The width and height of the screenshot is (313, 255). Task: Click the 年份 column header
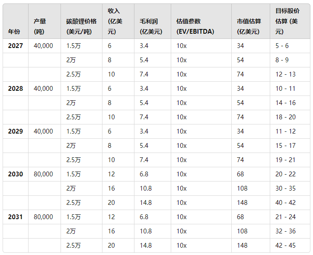[x=14, y=32]
